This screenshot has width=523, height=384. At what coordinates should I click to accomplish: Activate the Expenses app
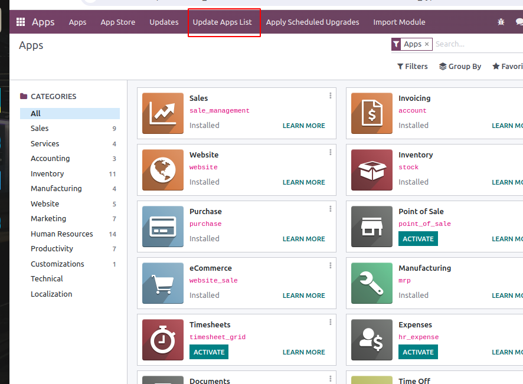point(418,352)
